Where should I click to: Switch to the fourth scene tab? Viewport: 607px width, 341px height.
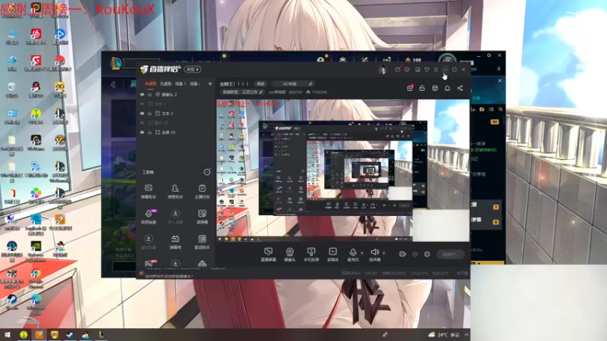pyautogui.click(x=195, y=83)
